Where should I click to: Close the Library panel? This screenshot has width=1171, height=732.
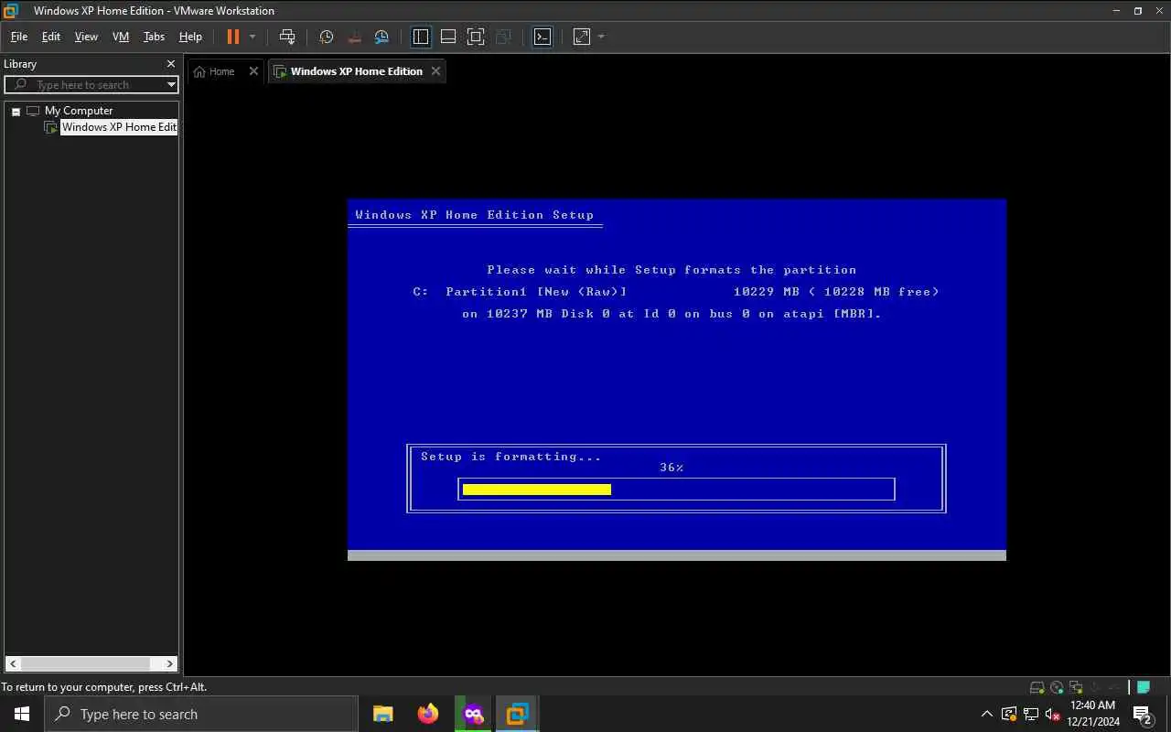click(170, 64)
